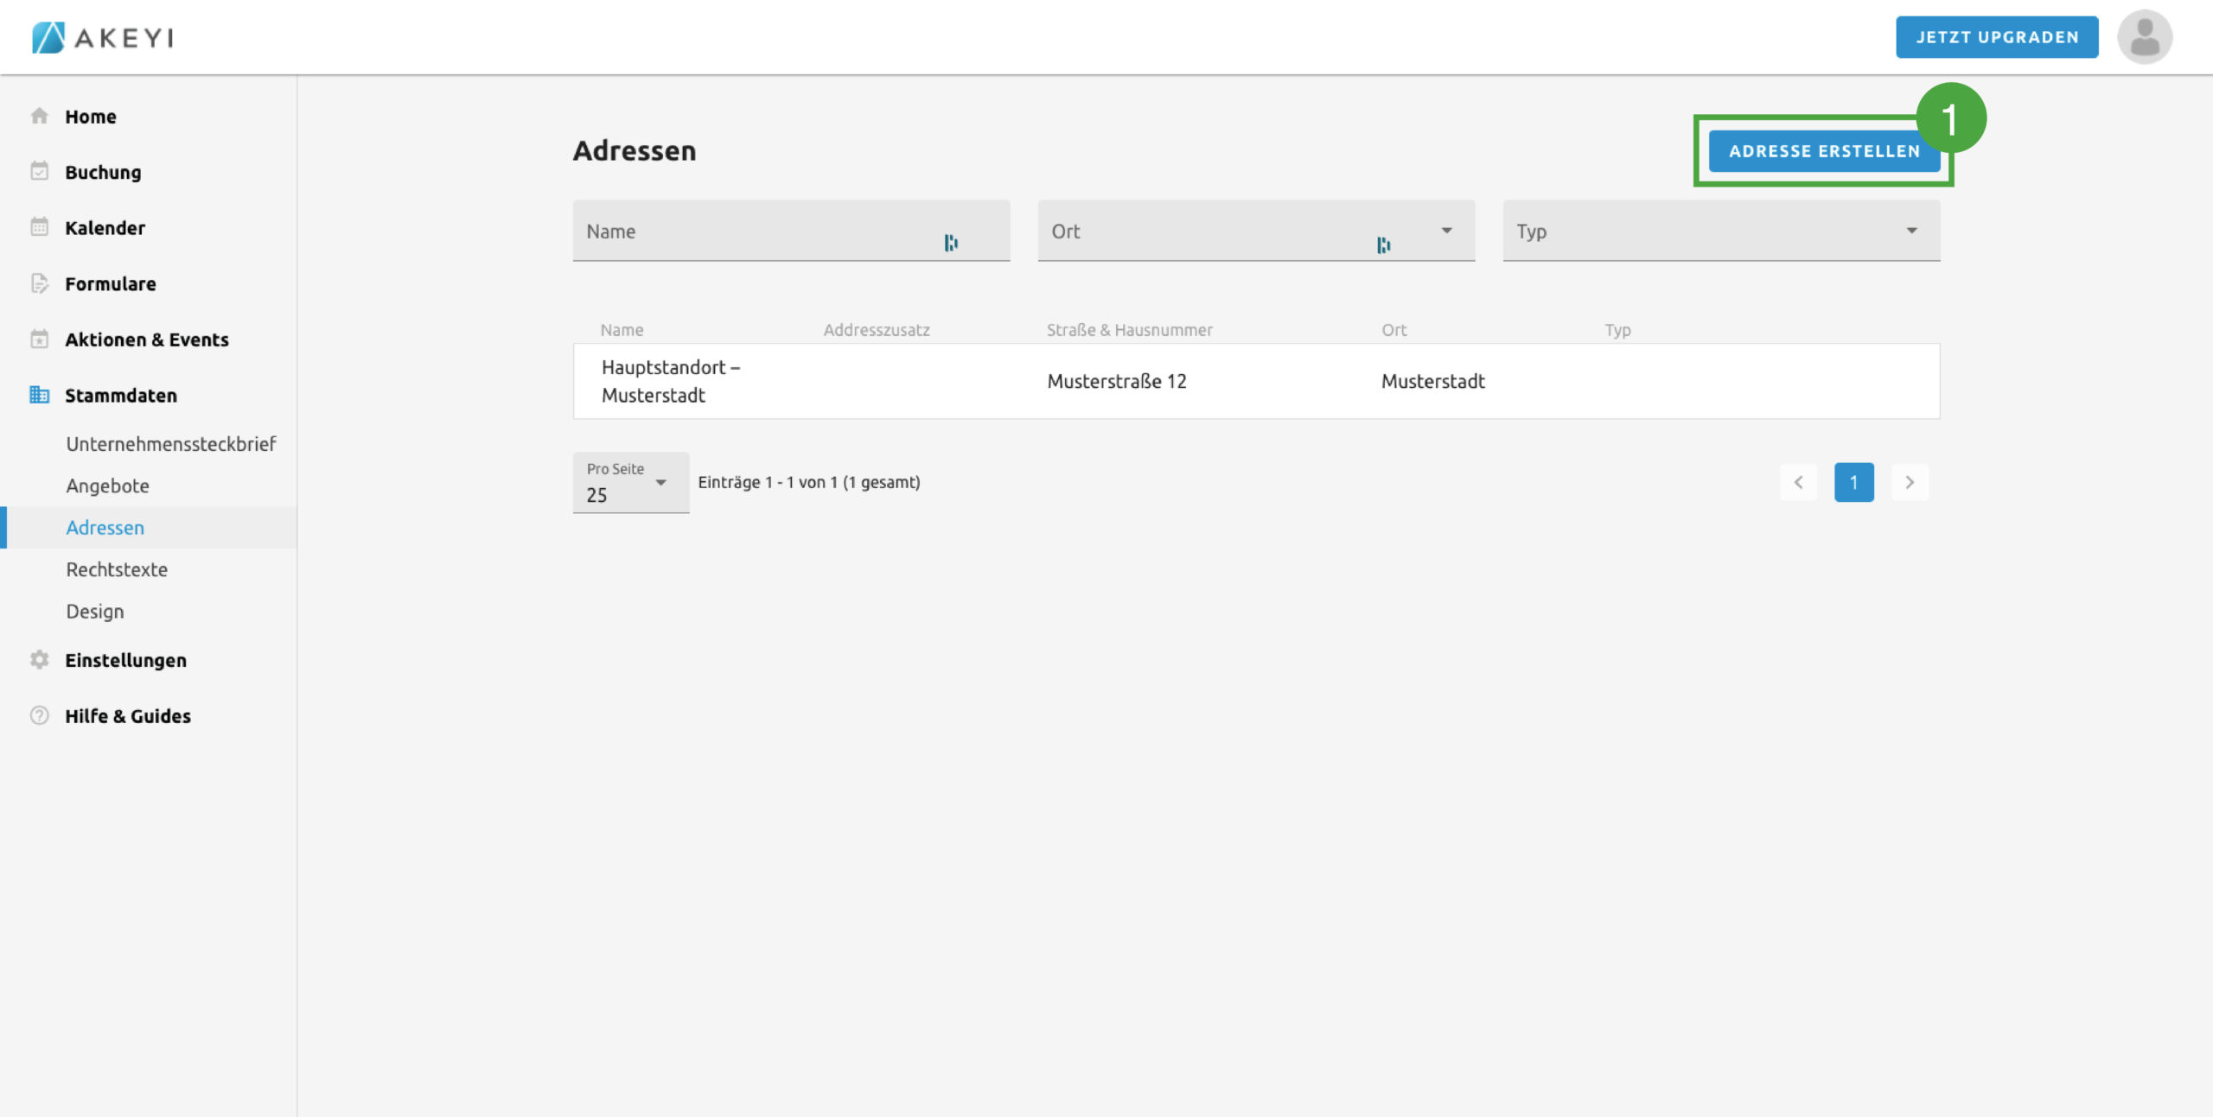Click the Einstellungen gear icon
The width and height of the screenshot is (2213, 1117).
pyautogui.click(x=39, y=660)
